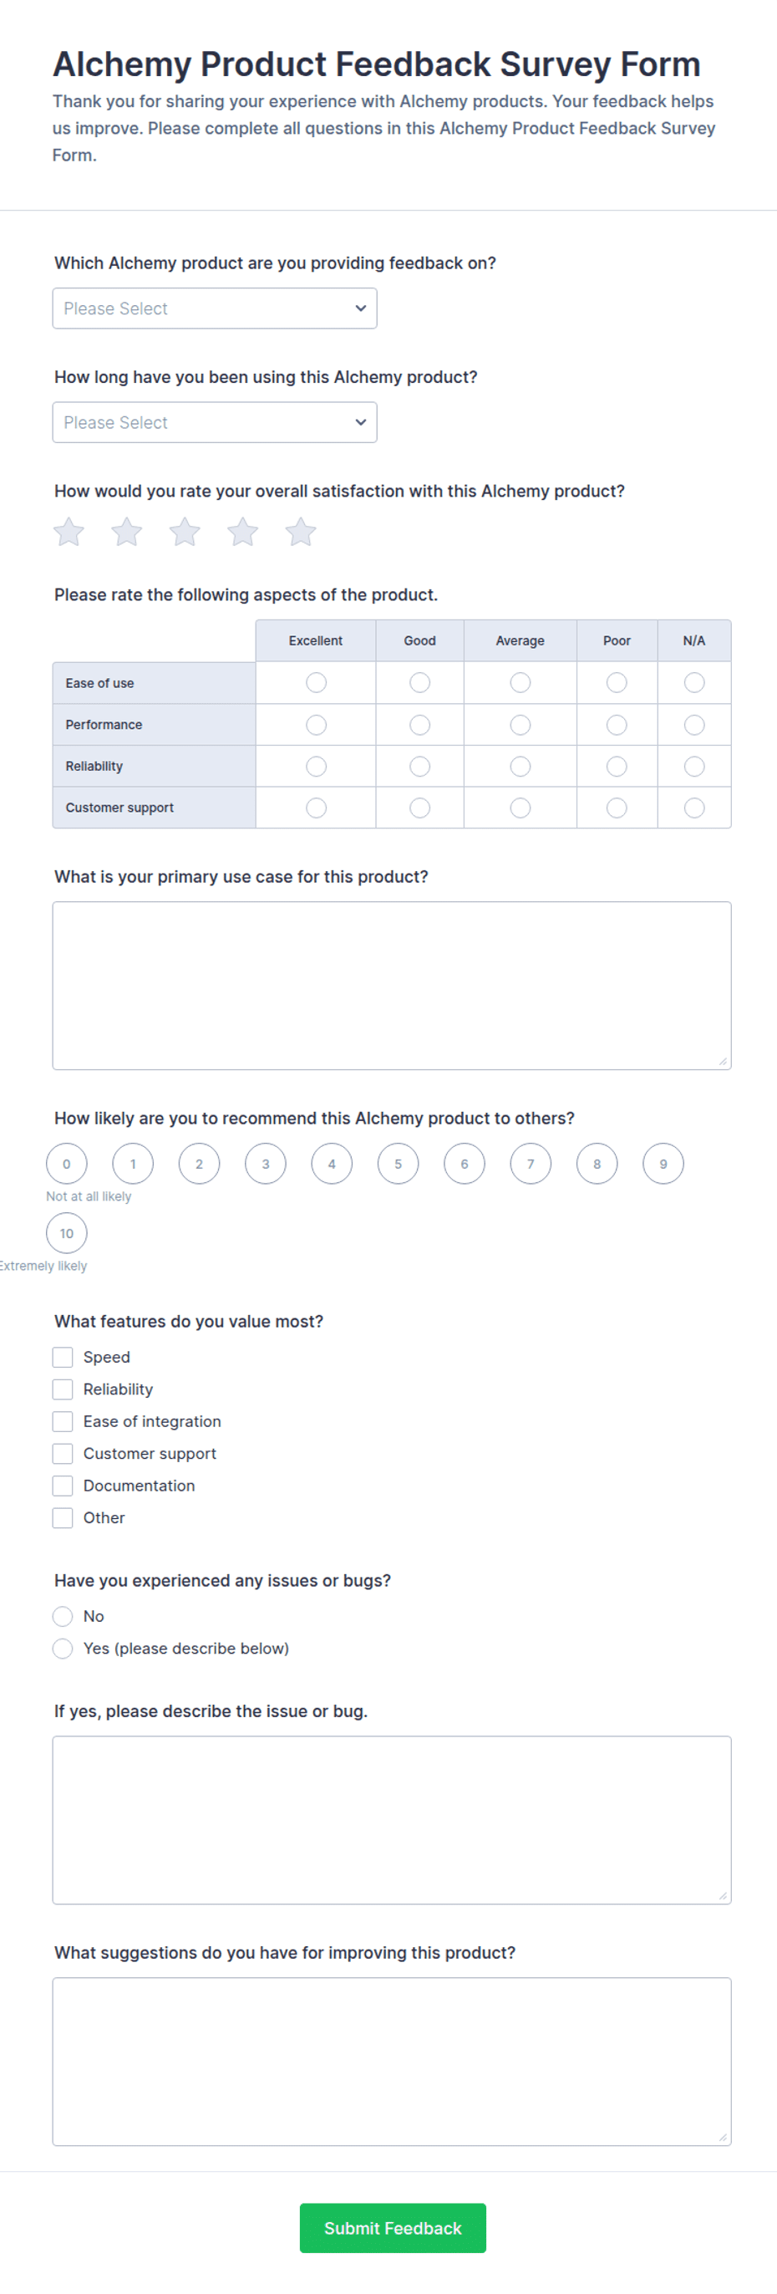Rate satisfaction with the second star
Viewport: 777px width, 2294px height.
tap(126, 532)
